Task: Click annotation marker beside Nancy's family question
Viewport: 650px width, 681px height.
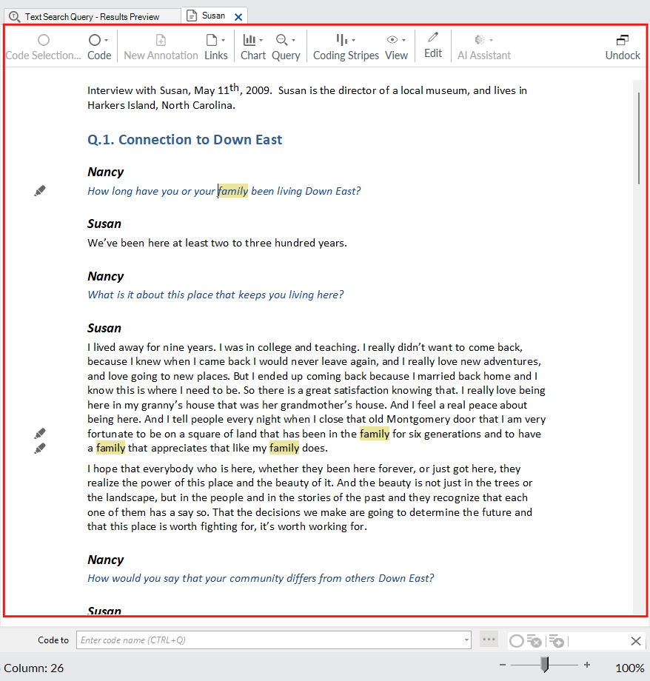Action: tap(40, 191)
